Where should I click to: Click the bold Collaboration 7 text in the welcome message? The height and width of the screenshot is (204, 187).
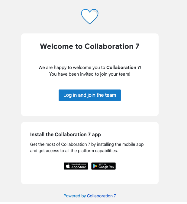click(123, 67)
